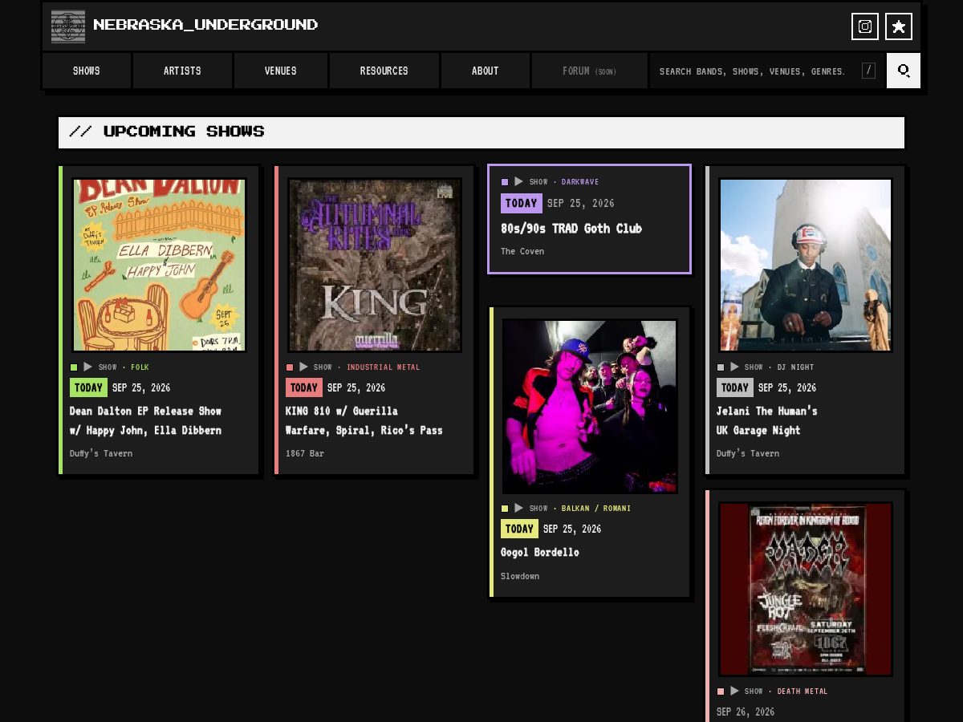Click the FOLK genre tag
Viewport: 963px width, 722px height.
[140, 367]
